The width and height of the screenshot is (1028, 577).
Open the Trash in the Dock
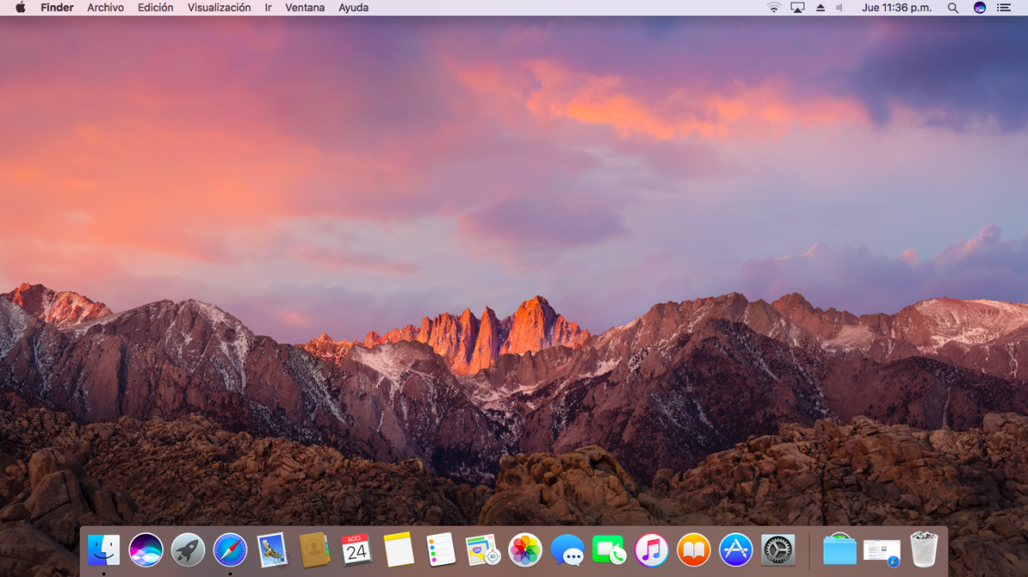[923, 550]
